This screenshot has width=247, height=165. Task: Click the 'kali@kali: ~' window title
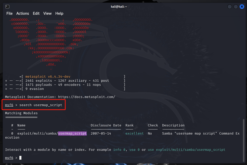point(119,7)
